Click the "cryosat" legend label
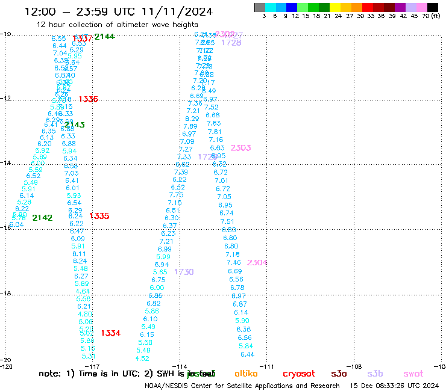This screenshot has height=391, width=446. coord(299,374)
